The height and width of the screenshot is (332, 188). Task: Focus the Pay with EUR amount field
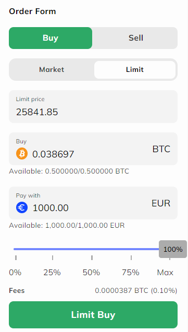(x=93, y=203)
